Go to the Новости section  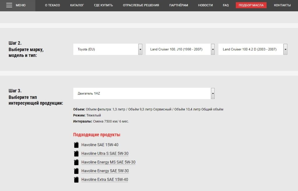205,5
